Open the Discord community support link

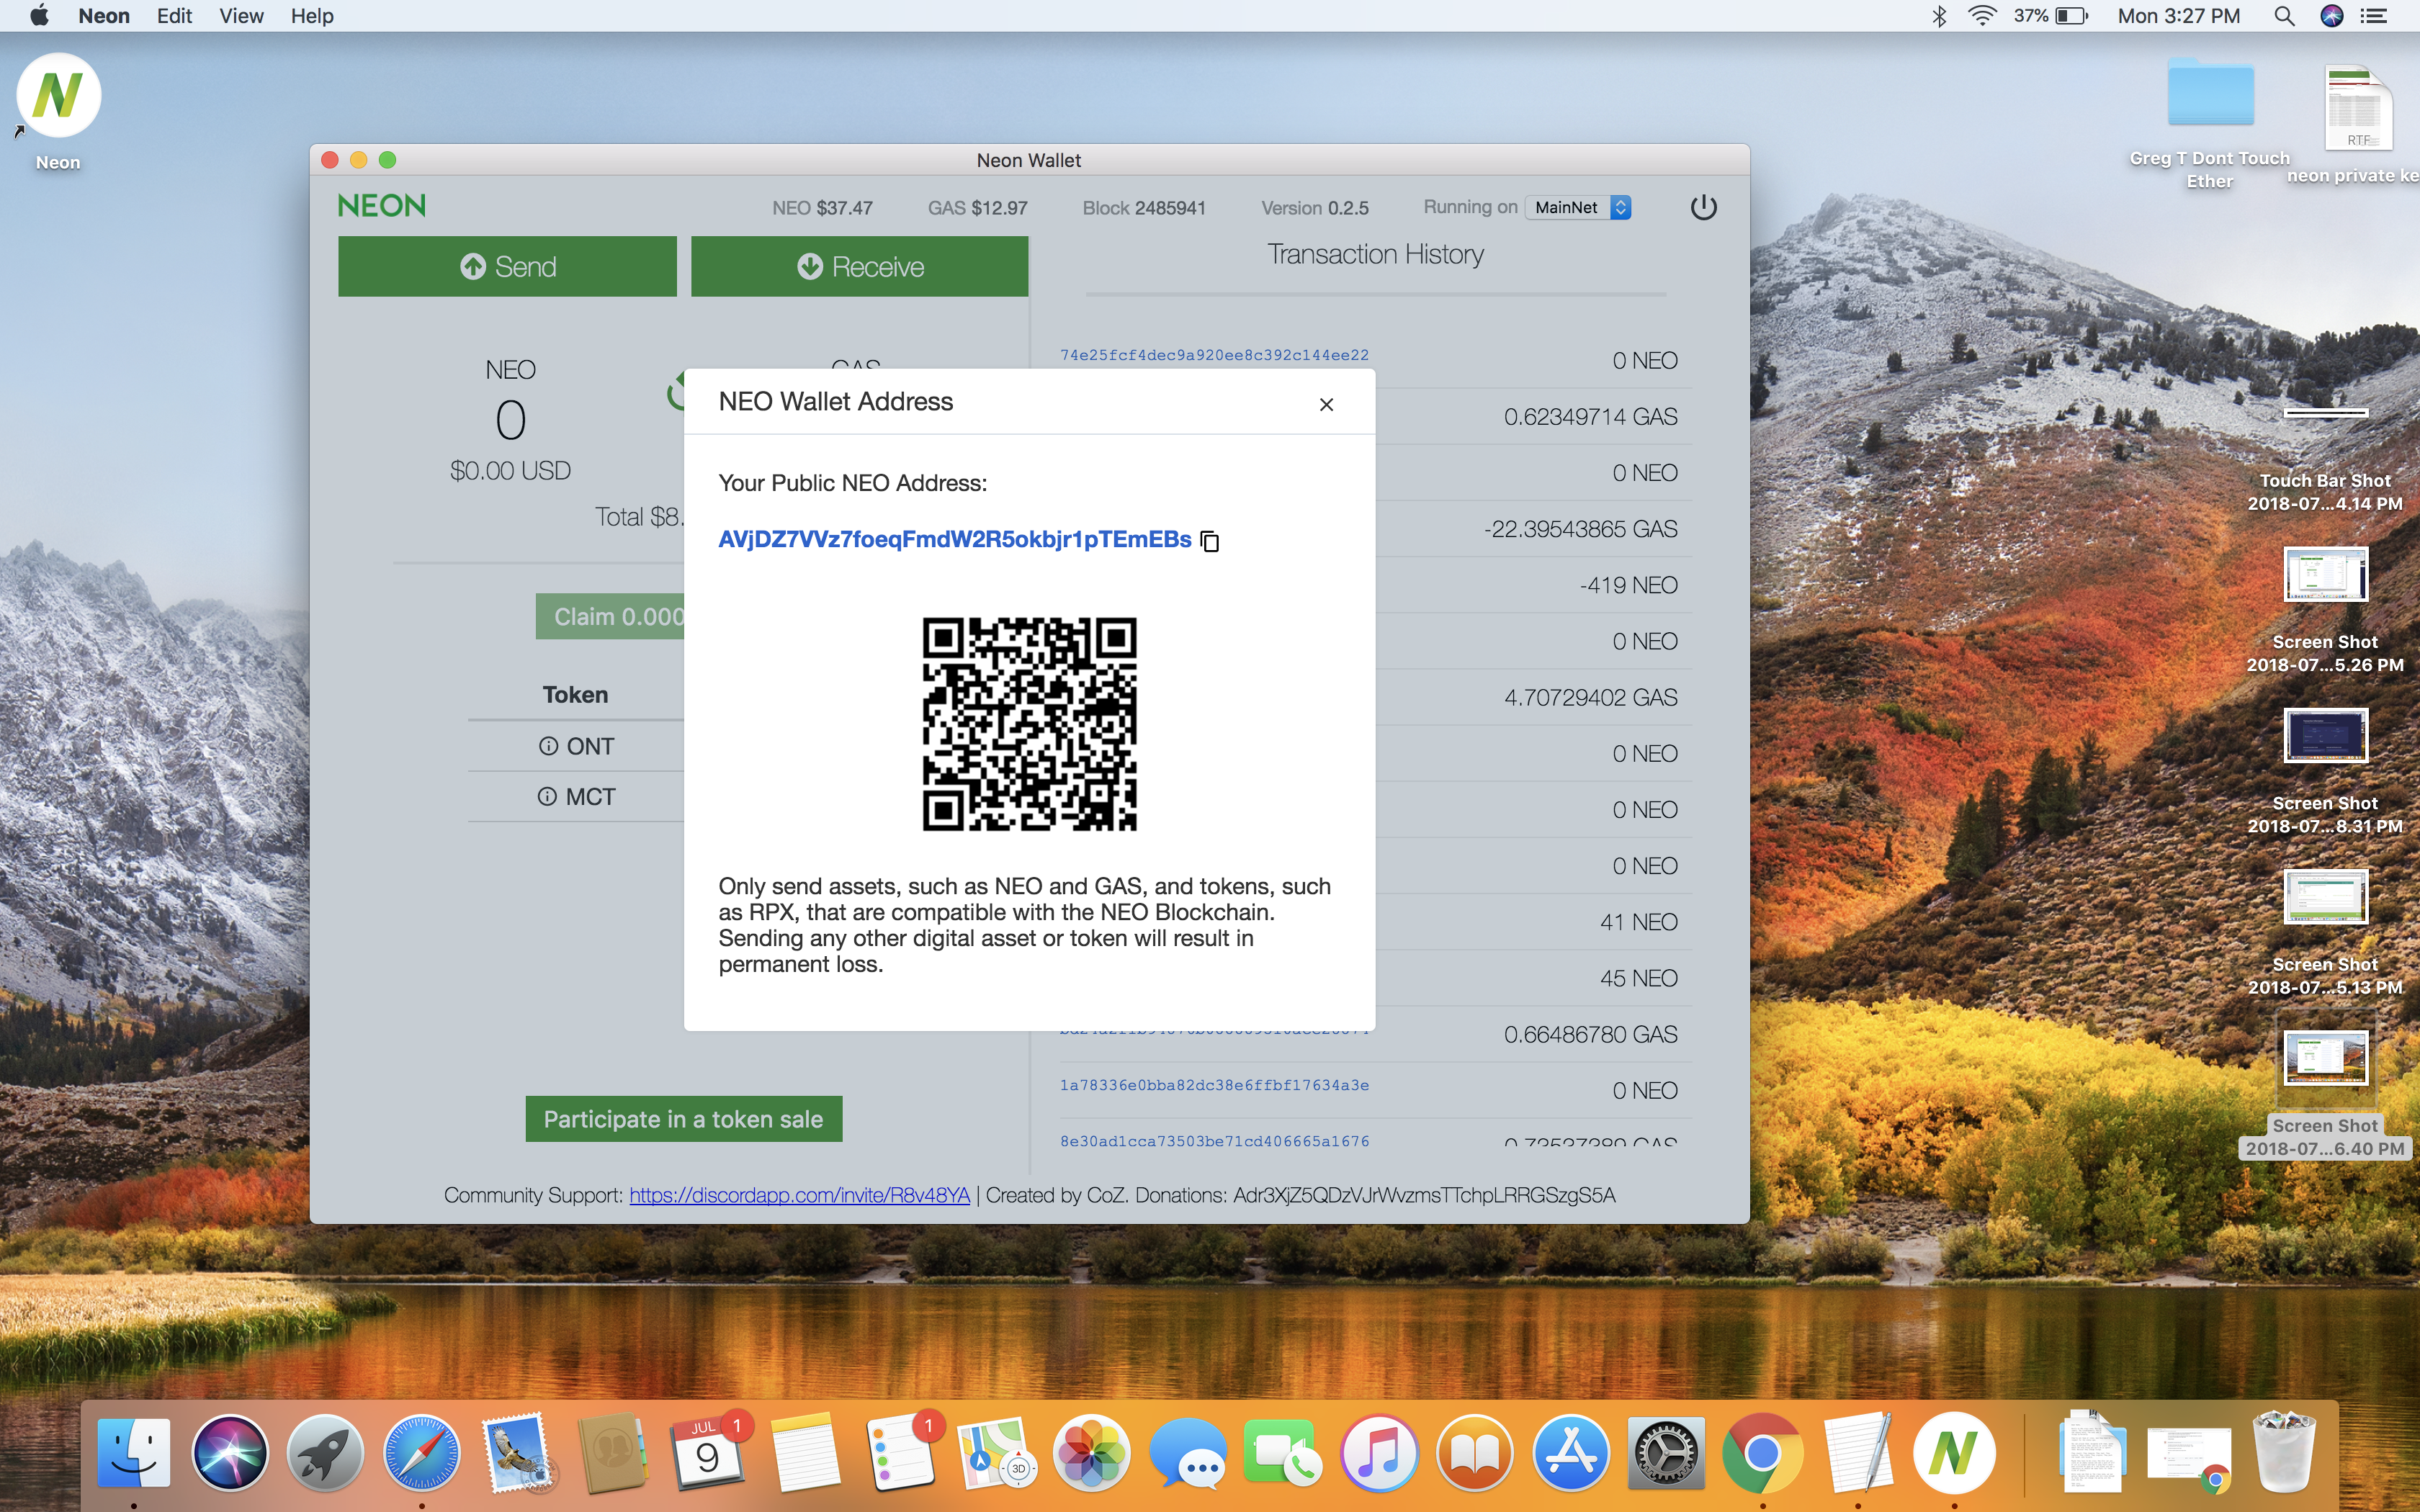tap(799, 1195)
